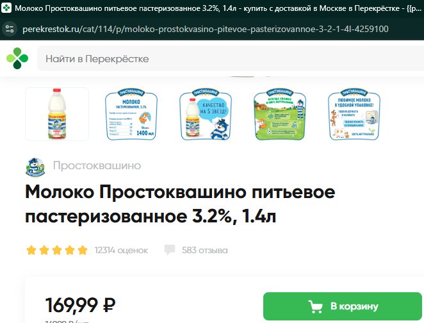Select the 1400 мл nutrition info thumbnail
424x323 pixels.
click(131, 114)
